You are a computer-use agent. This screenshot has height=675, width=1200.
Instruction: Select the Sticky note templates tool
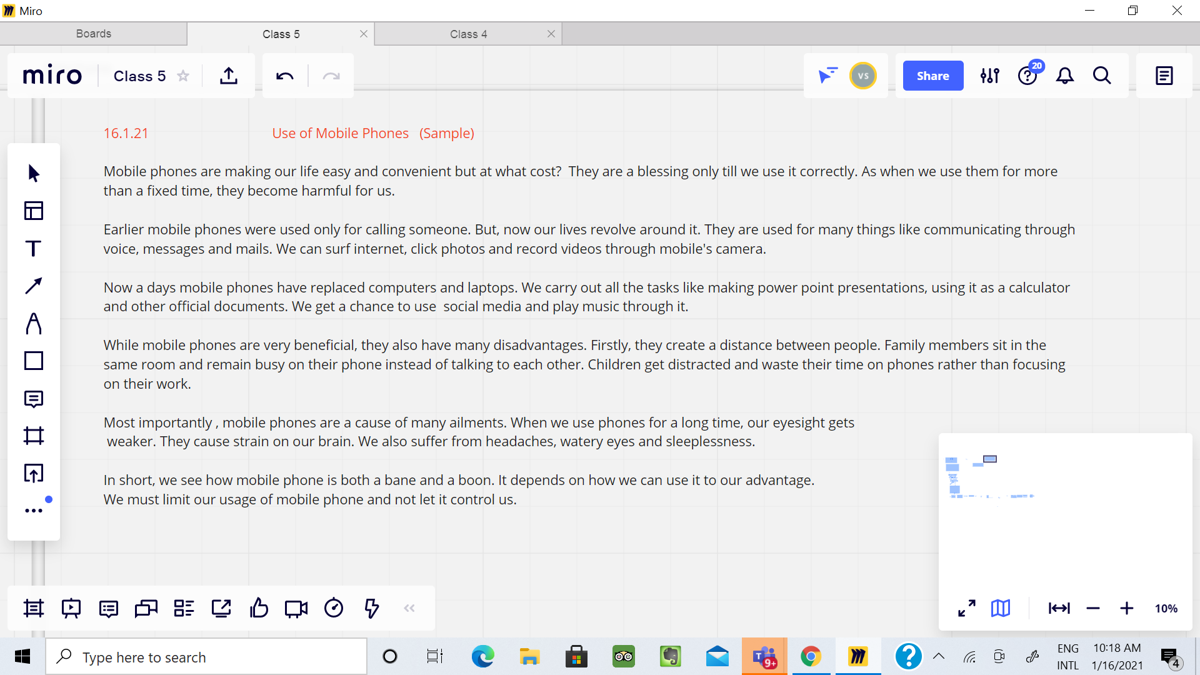pyautogui.click(x=34, y=211)
